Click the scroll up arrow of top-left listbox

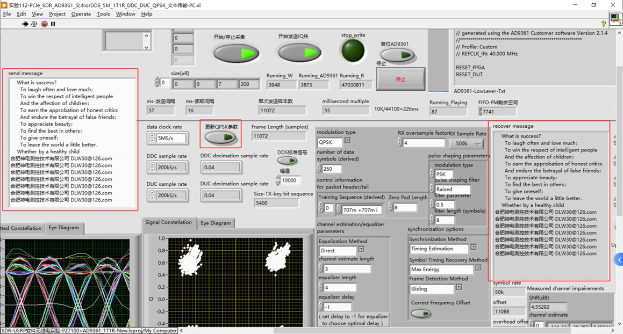[146, 35]
